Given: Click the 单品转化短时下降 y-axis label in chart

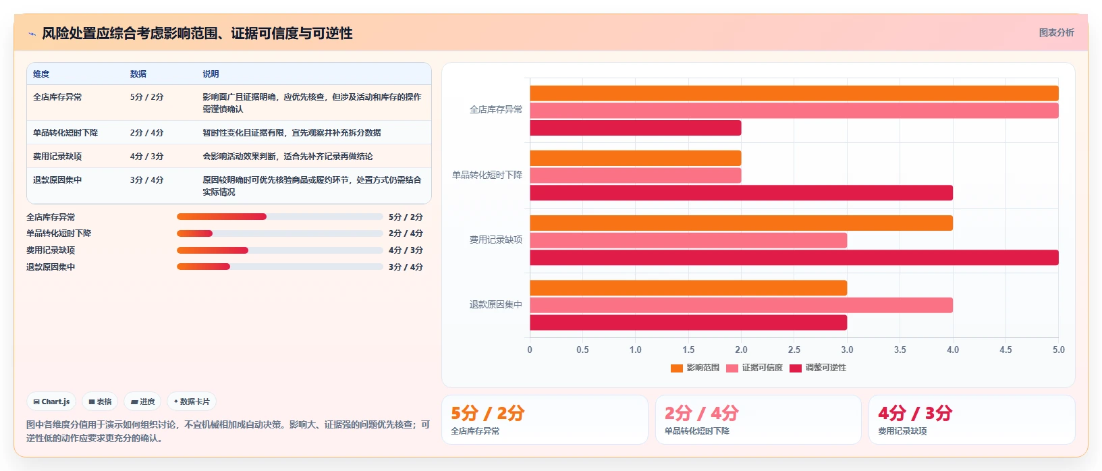Looking at the screenshot, I should 487,175.
